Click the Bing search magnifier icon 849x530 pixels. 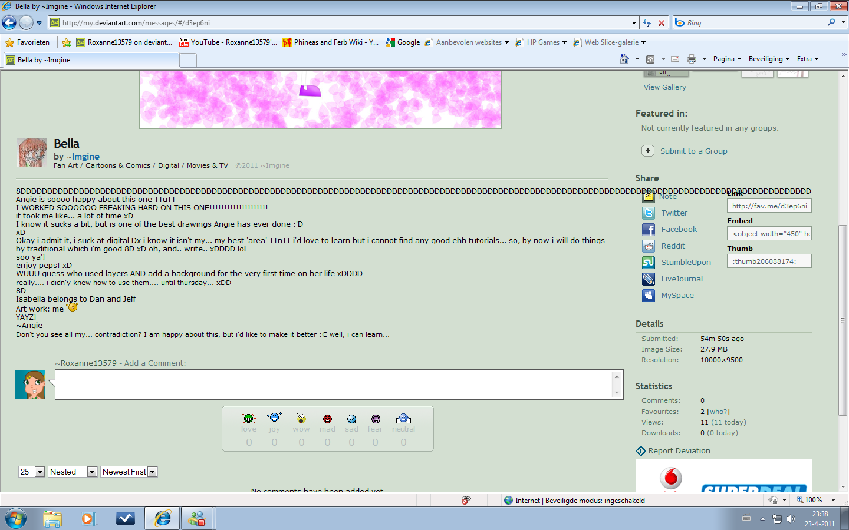[831, 22]
